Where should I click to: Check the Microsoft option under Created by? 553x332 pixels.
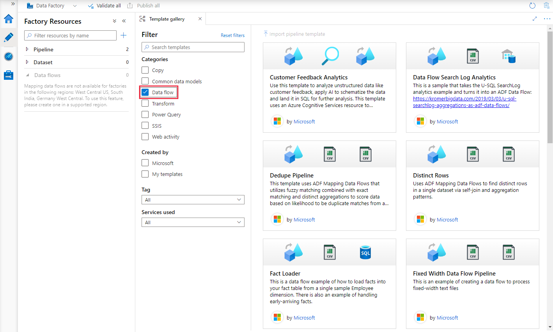tap(145, 163)
